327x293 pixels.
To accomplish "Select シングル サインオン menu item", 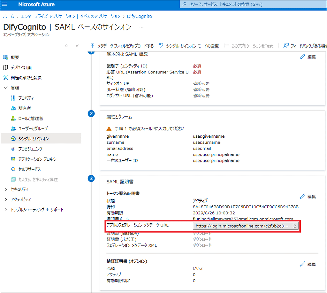I will (x=34, y=139).
